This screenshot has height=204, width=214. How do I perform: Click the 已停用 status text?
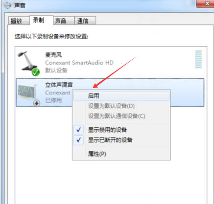tap(53, 100)
